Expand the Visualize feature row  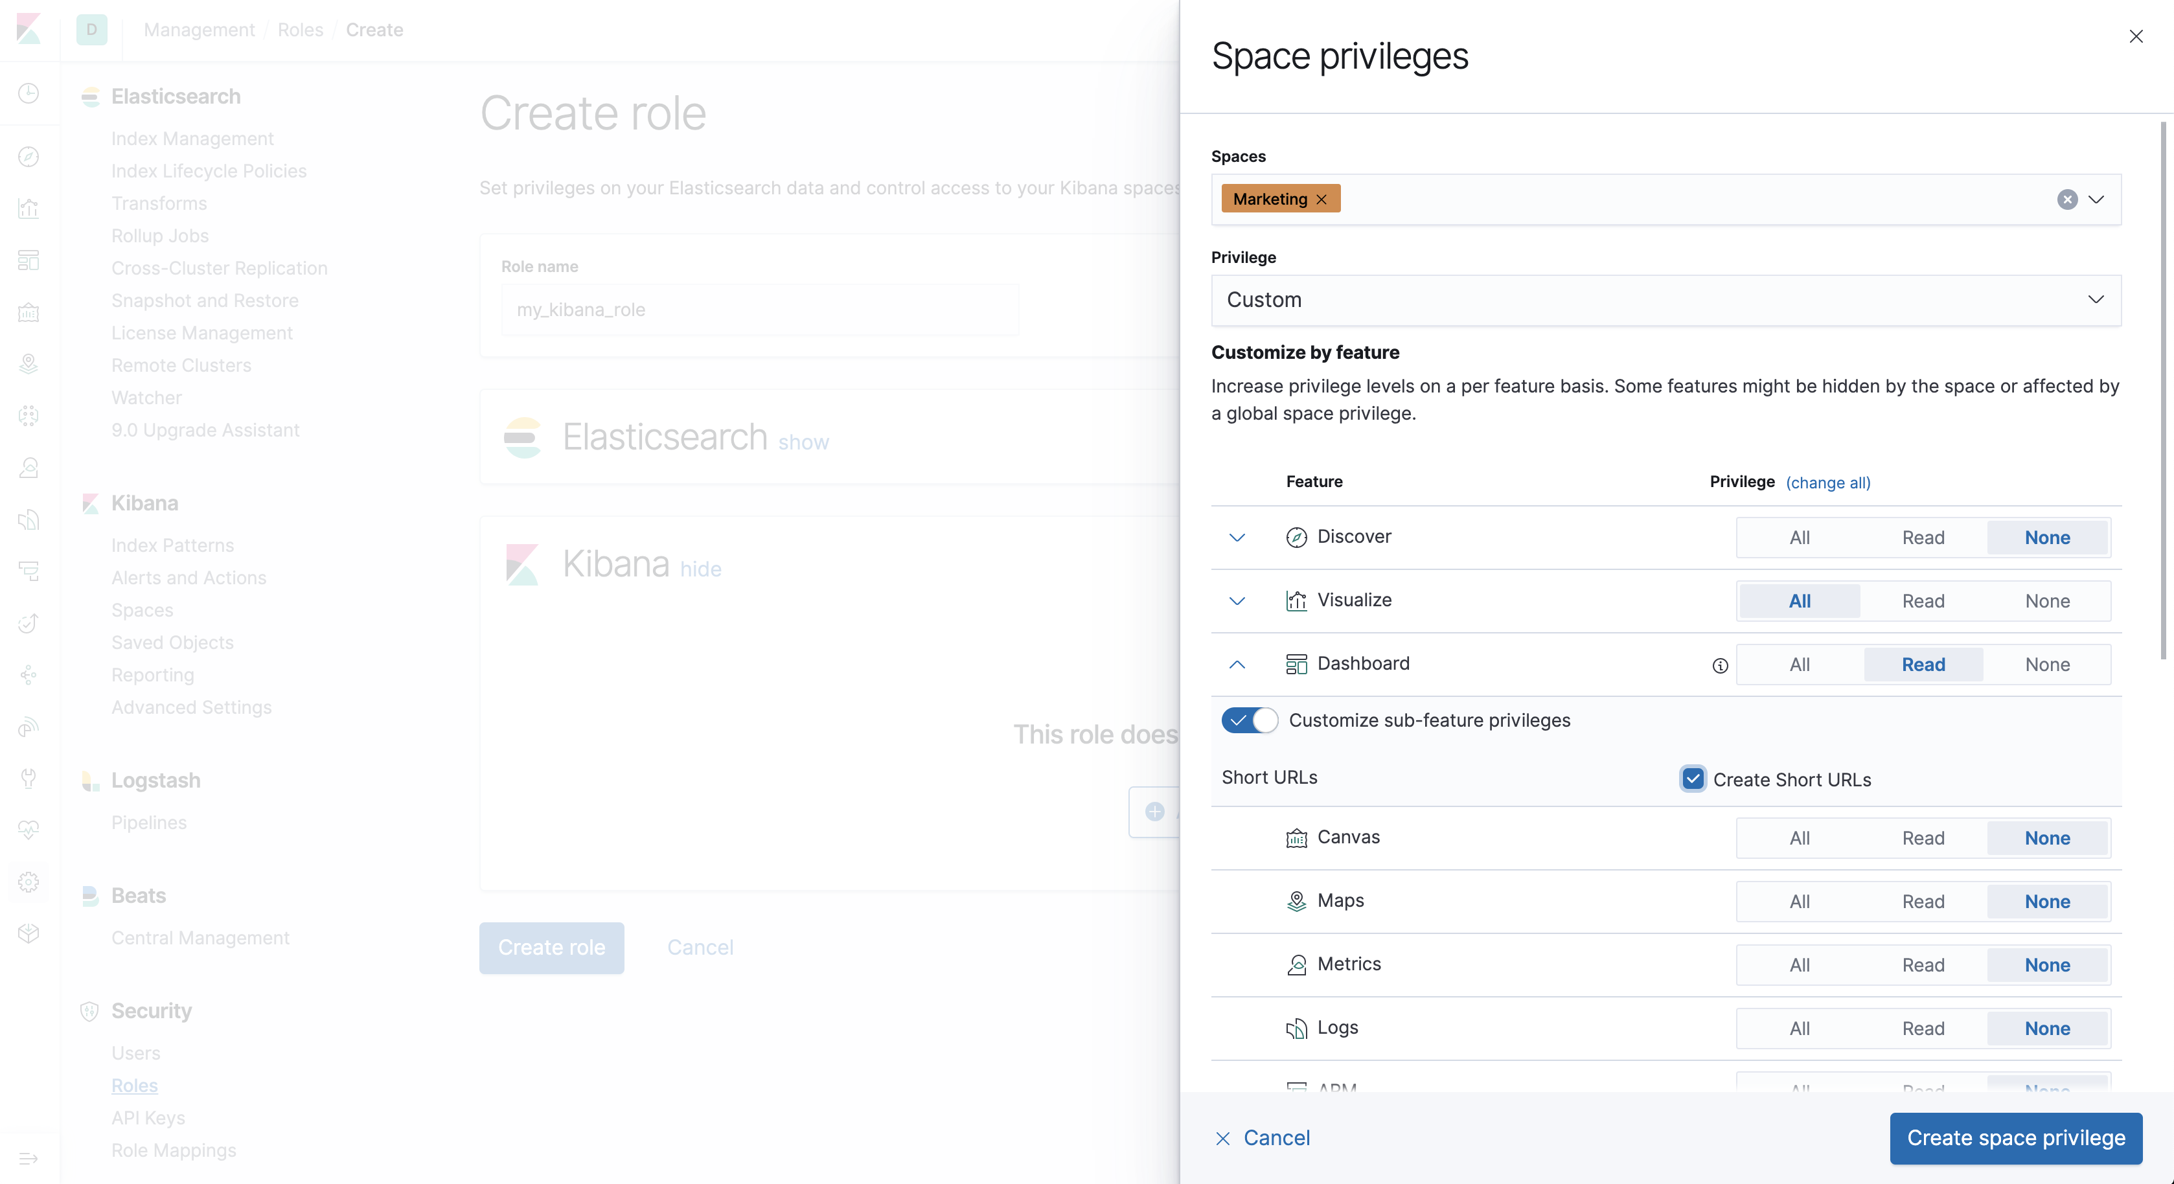pos(1237,599)
